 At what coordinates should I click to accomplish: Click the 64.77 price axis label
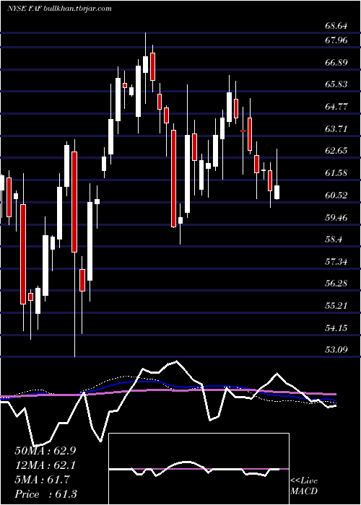[336, 107]
